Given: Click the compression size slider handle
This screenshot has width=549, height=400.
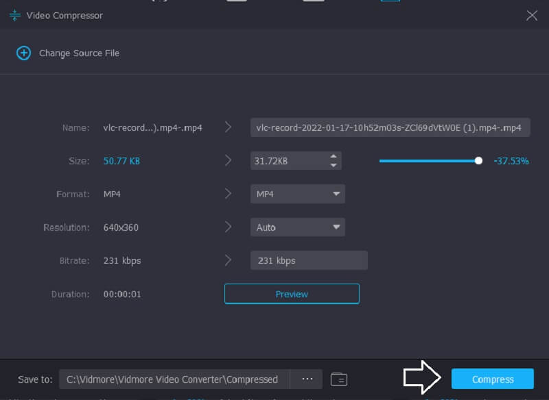Looking at the screenshot, I should pyautogui.click(x=480, y=160).
